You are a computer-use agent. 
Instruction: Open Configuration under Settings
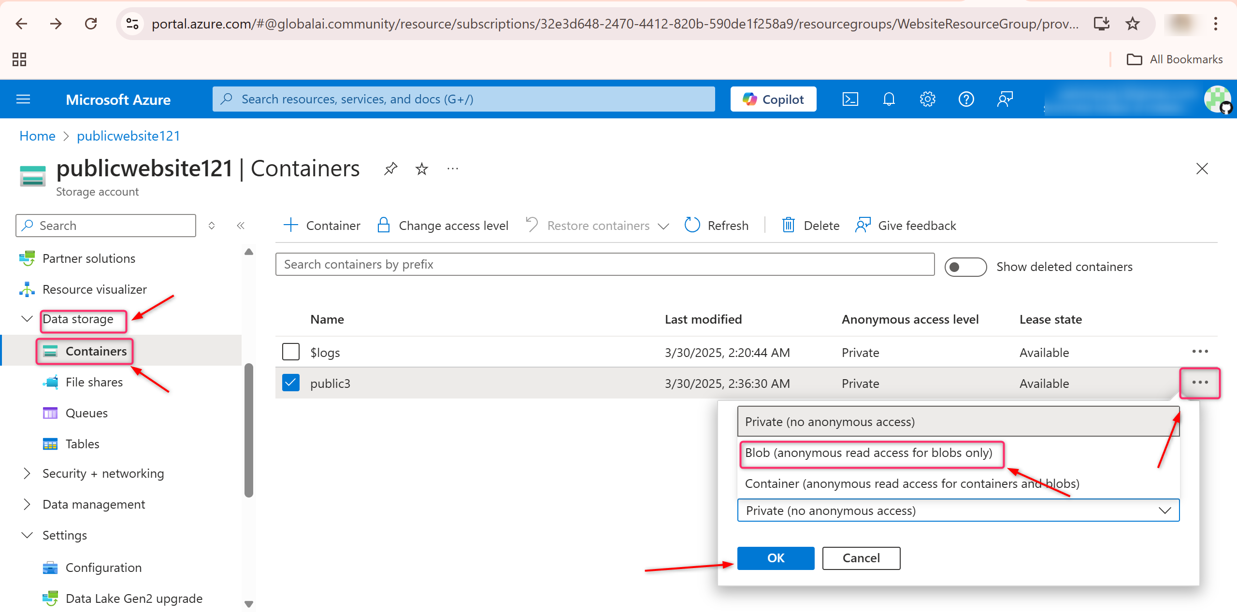coord(103,568)
